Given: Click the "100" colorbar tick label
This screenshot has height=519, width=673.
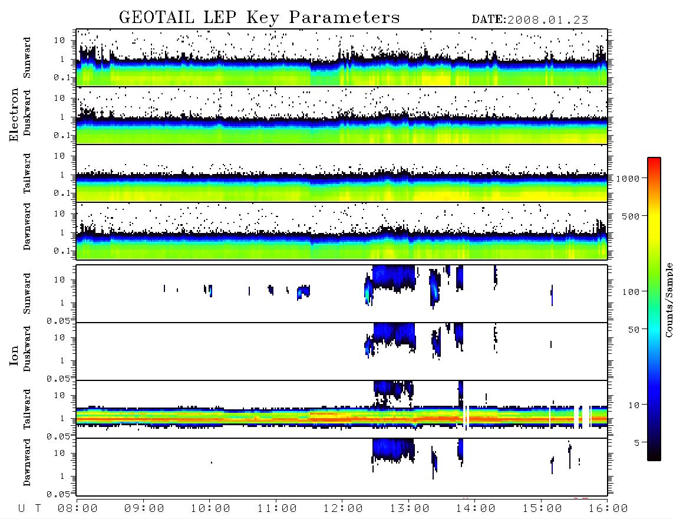Looking at the screenshot, I should (x=631, y=292).
